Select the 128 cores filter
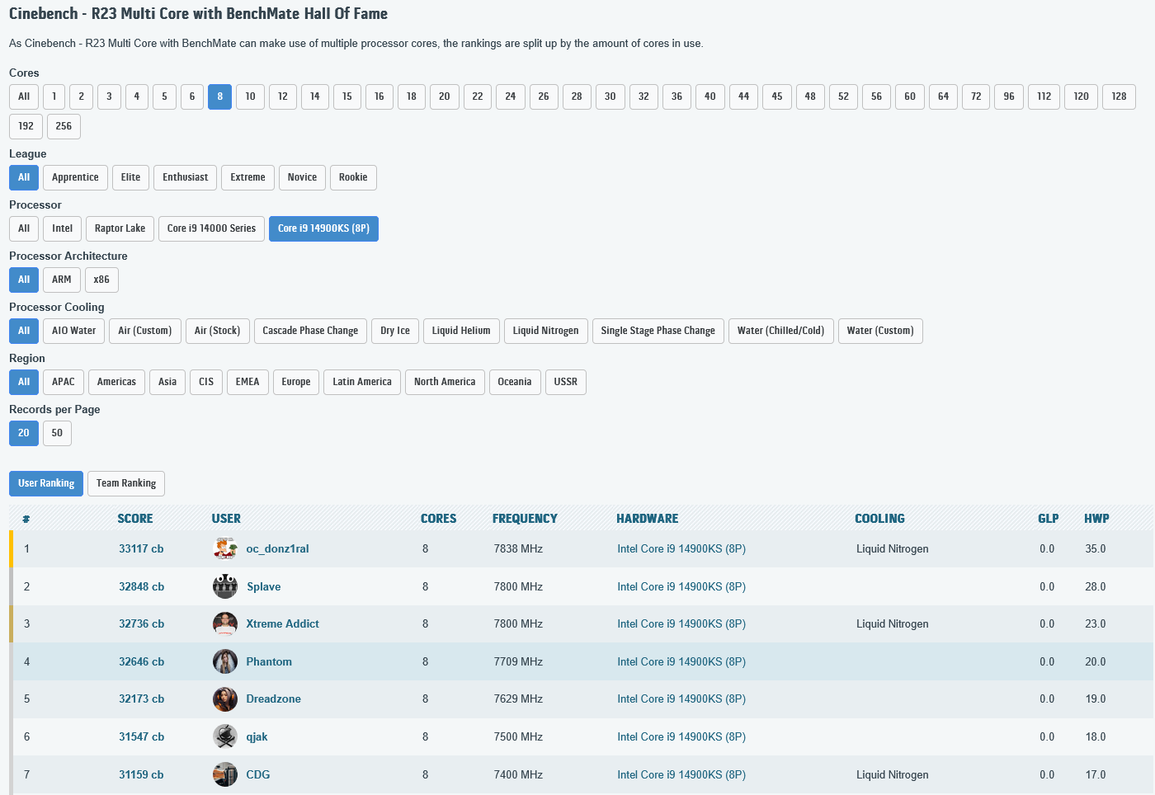This screenshot has width=1155, height=795. [x=1119, y=96]
